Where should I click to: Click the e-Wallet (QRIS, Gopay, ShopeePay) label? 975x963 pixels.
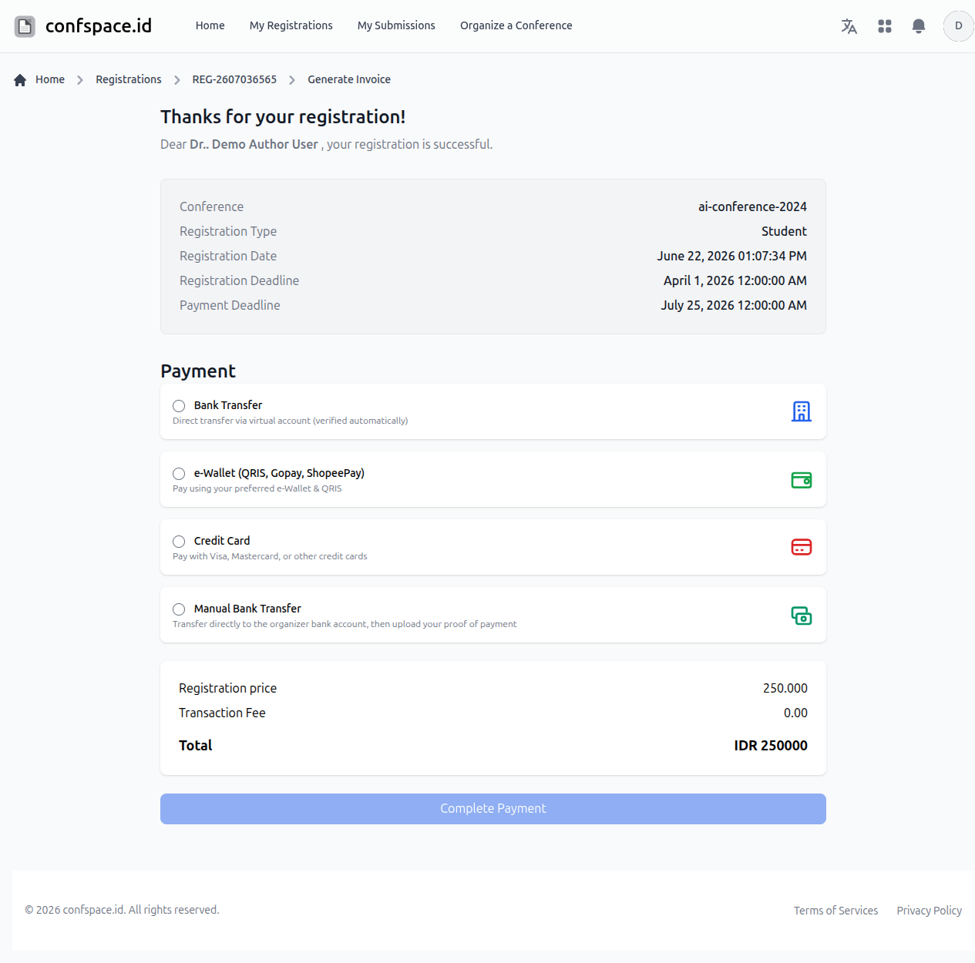coord(279,473)
